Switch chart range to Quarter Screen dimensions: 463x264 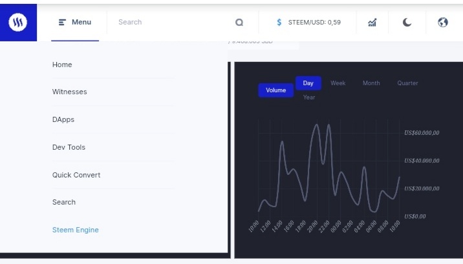coord(407,83)
